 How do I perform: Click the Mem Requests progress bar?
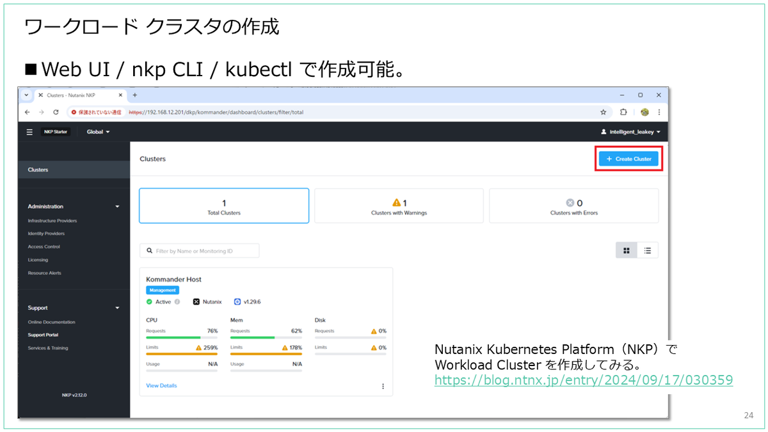(x=266, y=337)
